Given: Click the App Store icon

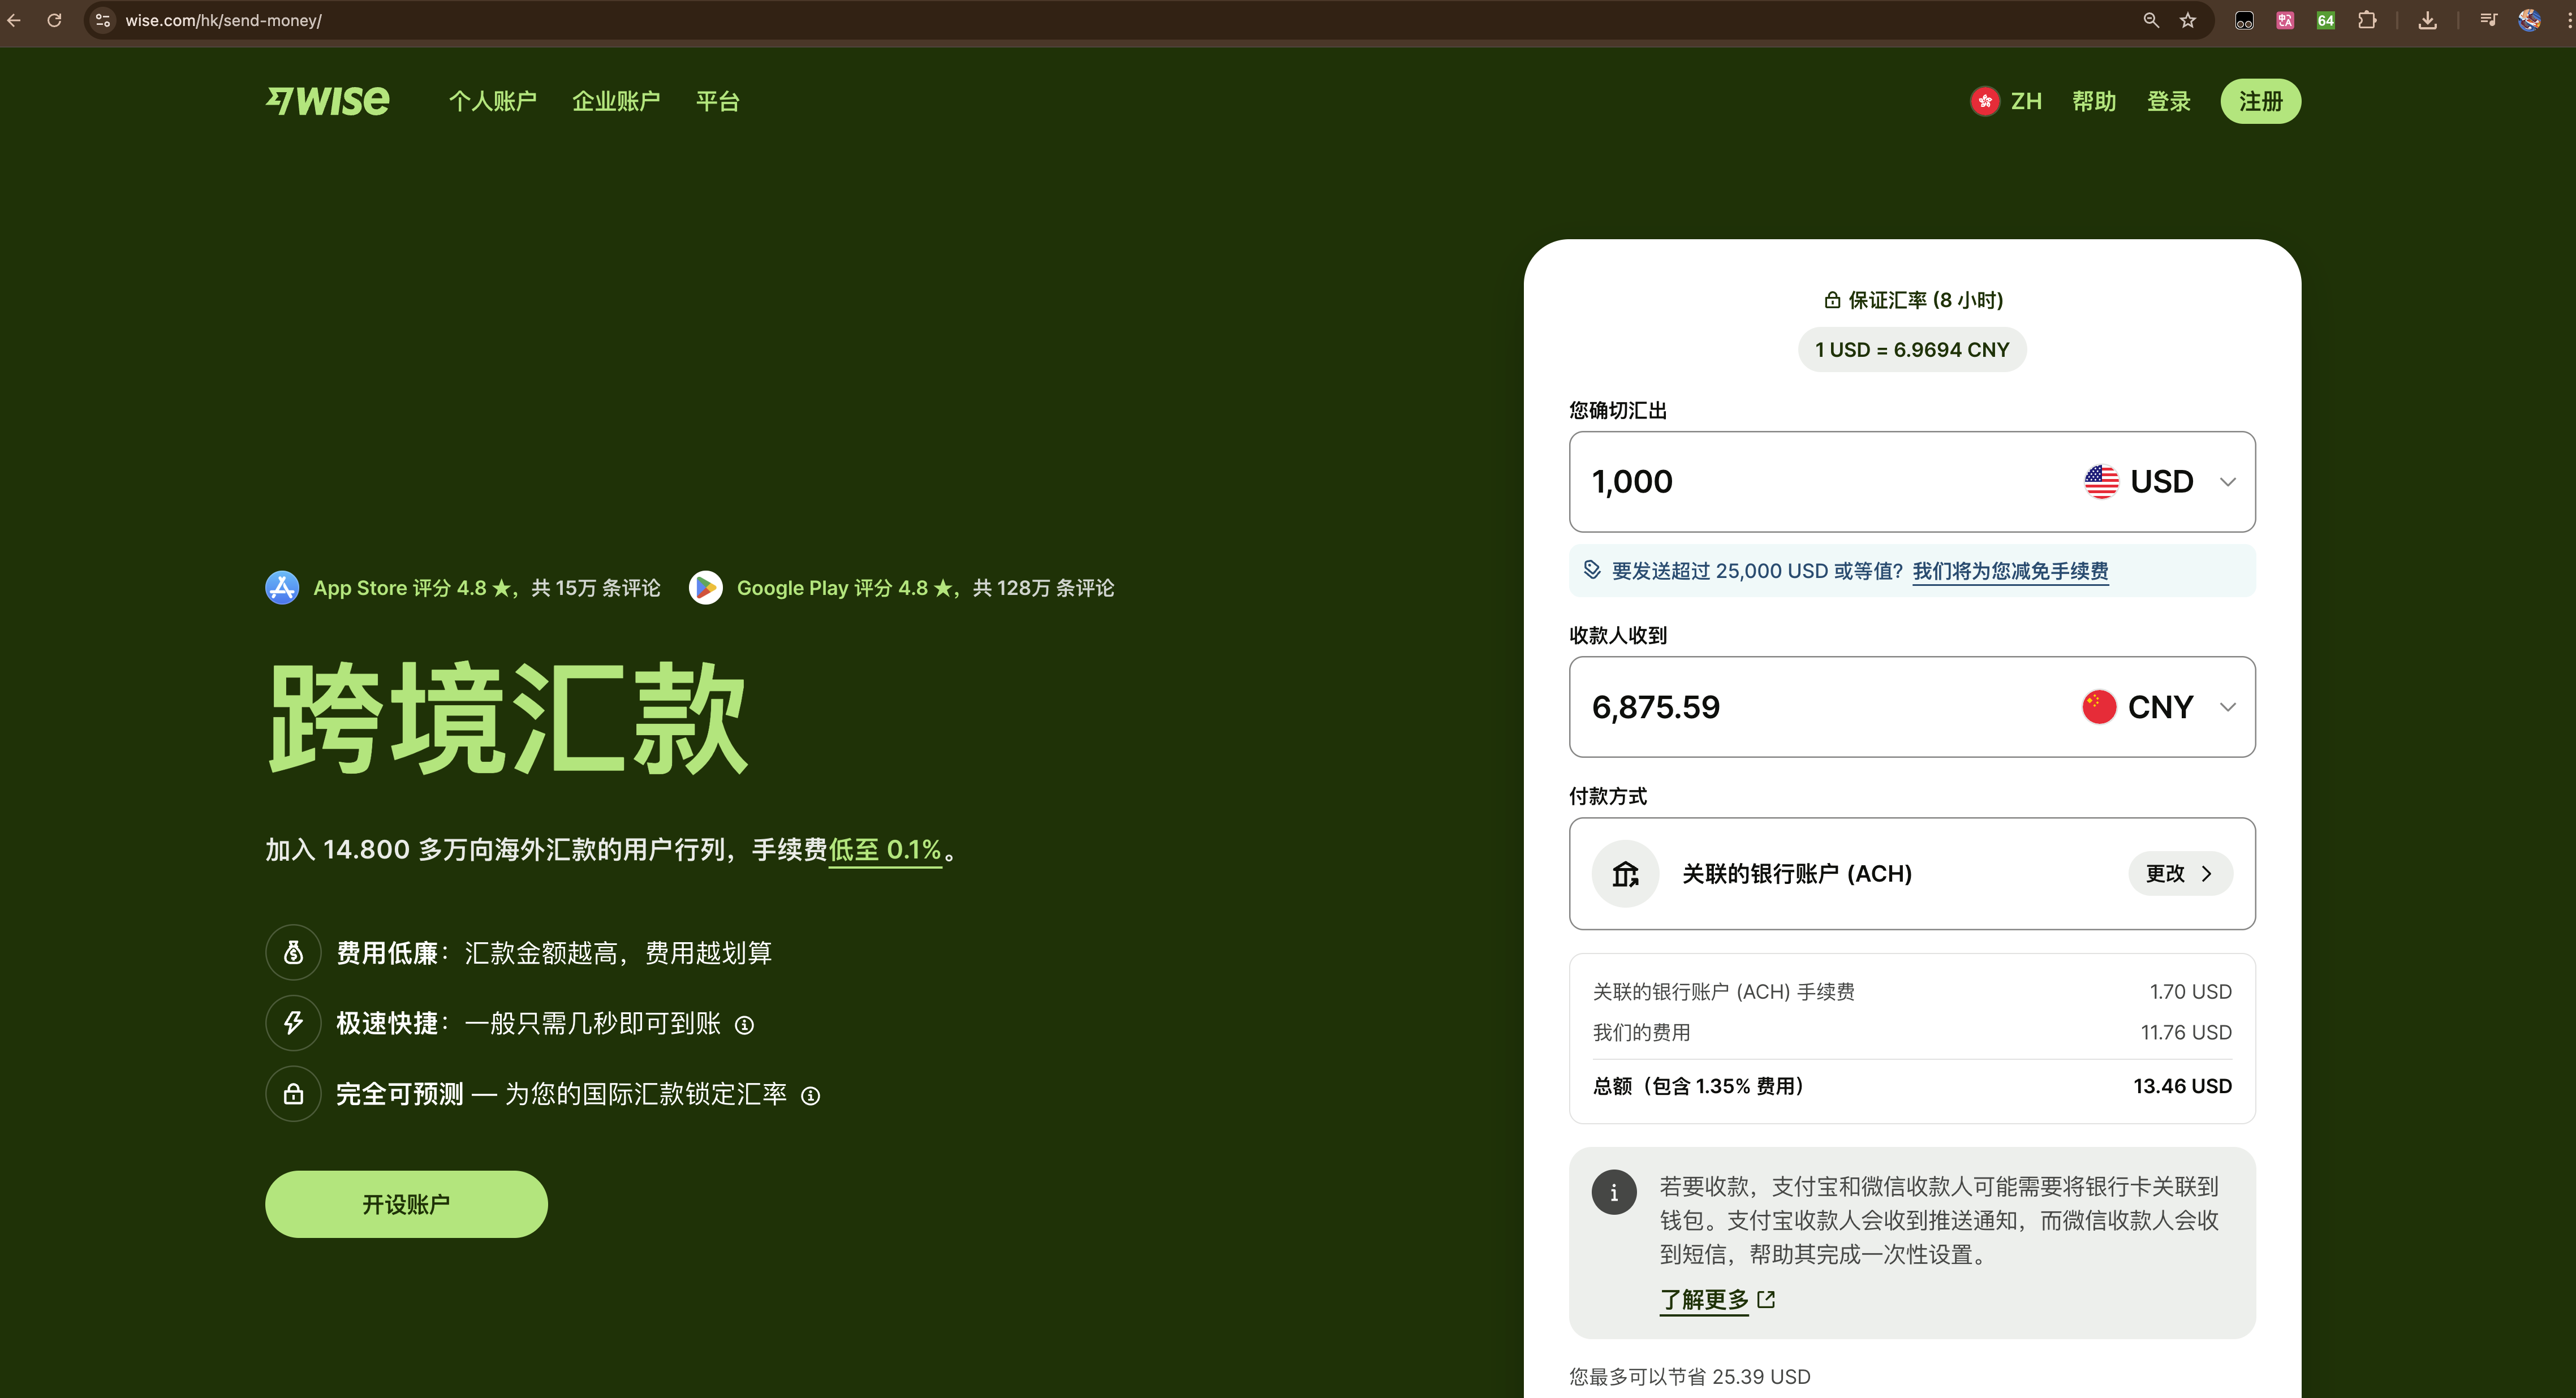Looking at the screenshot, I should click(282, 588).
